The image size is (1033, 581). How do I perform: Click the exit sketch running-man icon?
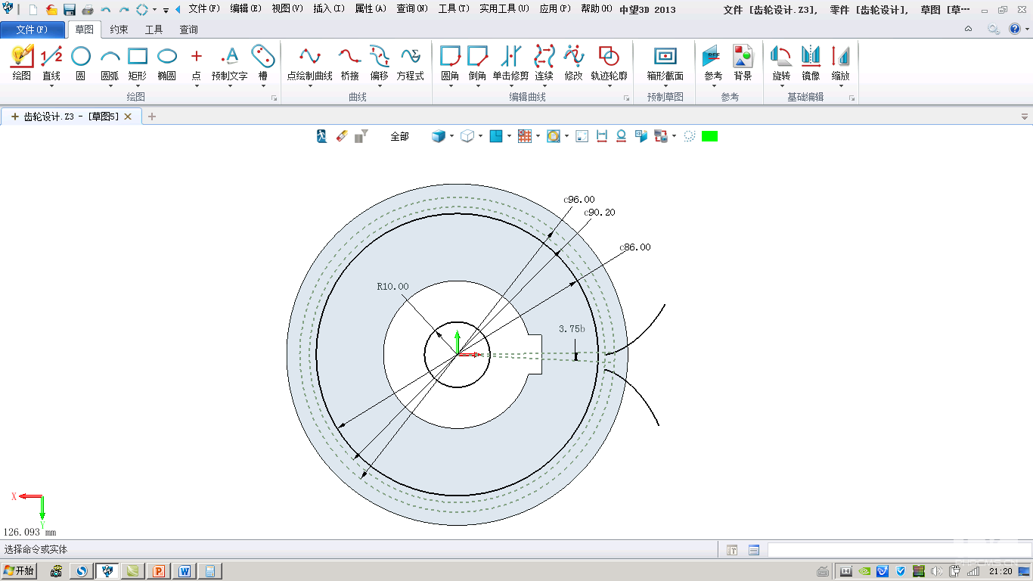(321, 136)
